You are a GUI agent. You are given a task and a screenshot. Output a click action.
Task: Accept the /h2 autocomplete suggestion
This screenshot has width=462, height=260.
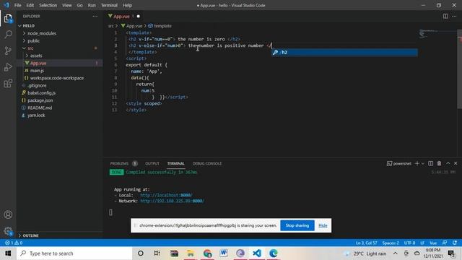coord(344,53)
